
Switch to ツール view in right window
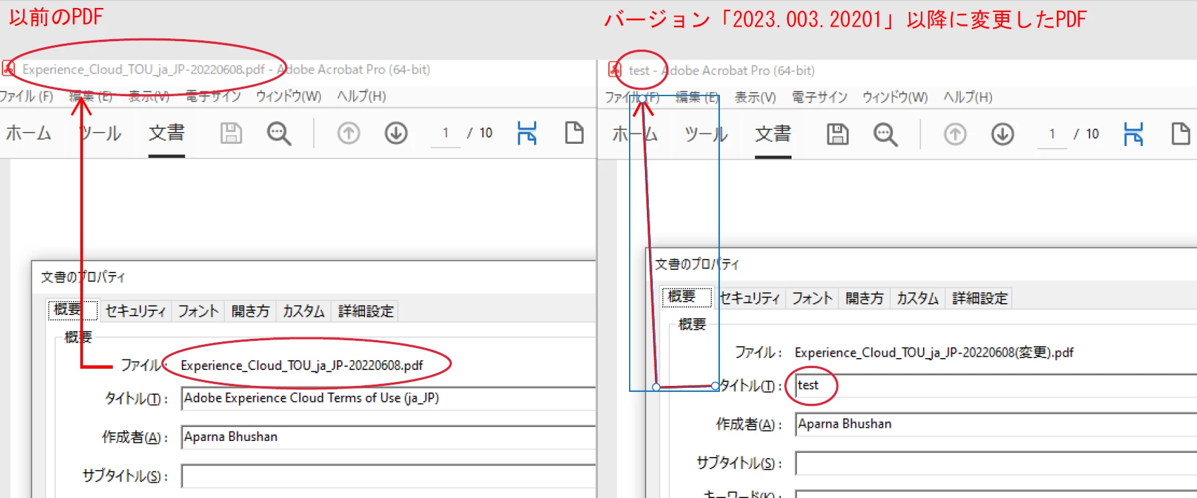[706, 135]
